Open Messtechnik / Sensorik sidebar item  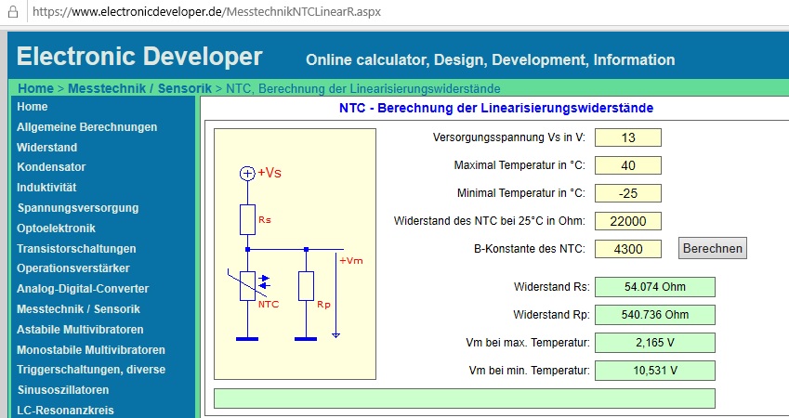(x=78, y=309)
